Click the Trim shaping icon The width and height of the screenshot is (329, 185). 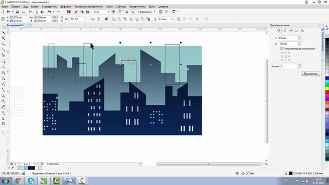(119, 19)
